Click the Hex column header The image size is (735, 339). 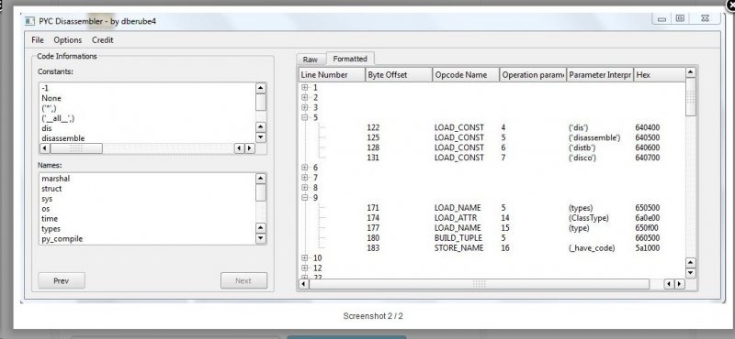click(660, 75)
